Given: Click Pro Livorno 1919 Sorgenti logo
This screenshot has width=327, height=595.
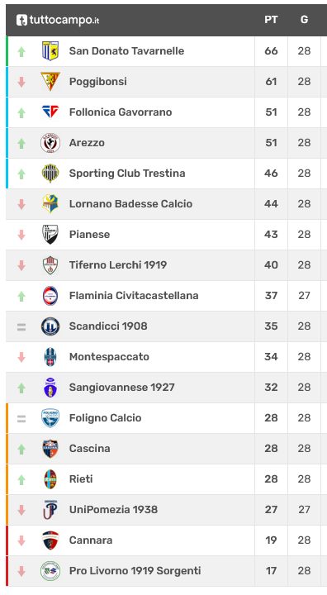Looking at the screenshot, I should point(50,571).
